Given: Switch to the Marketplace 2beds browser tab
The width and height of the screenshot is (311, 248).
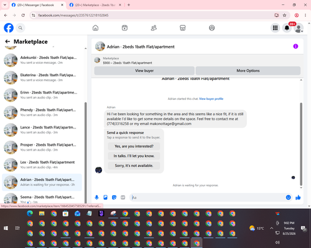Looking at the screenshot, I should (95, 5).
